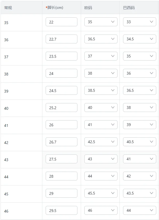The width and height of the screenshot is (159, 220).
Task: Expand the 巴西码 dropdown showing 33
Action: click(x=139, y=22)
